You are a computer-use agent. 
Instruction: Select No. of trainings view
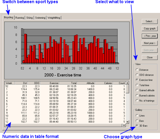(137, 100)
